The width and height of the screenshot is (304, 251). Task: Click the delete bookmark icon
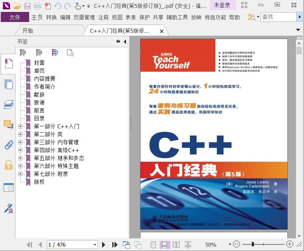coord(23,52)
